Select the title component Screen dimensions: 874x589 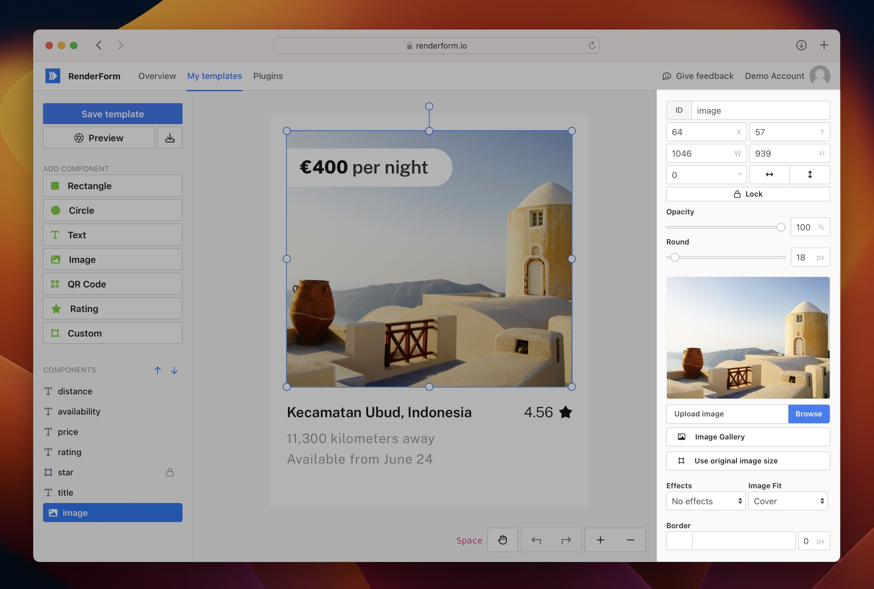[113, 493]
